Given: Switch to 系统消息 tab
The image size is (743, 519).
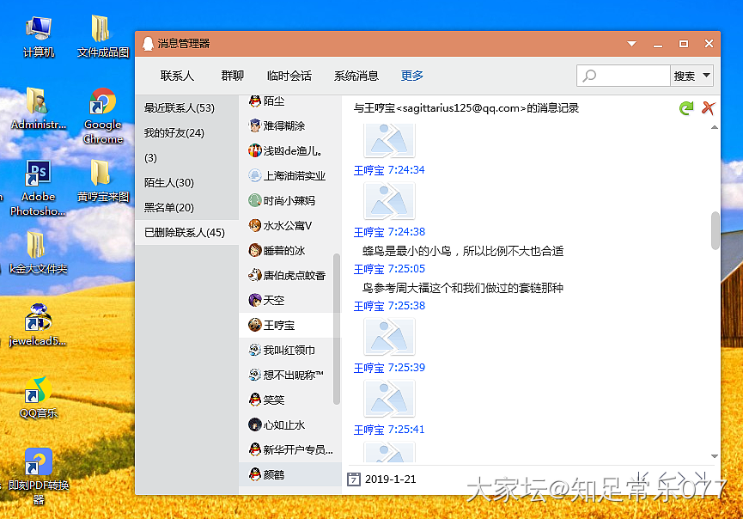Looking at the screenshot, I should 356,76.
